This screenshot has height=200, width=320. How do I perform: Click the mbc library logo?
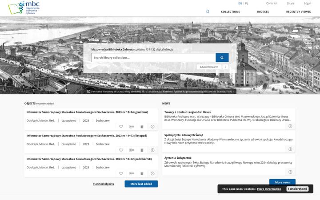[24, 8]
